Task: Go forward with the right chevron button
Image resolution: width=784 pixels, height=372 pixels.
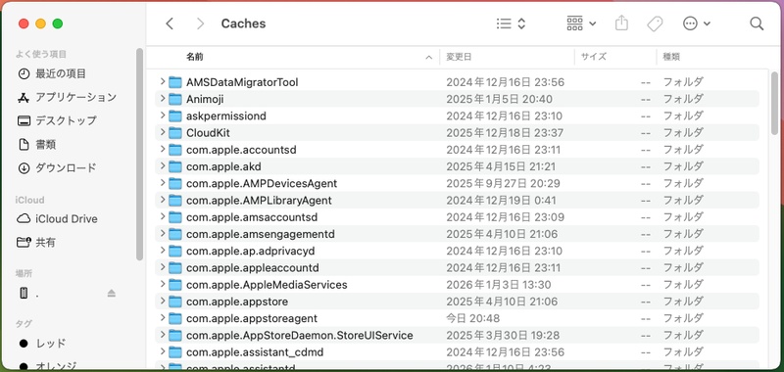Action: (200, 23)
